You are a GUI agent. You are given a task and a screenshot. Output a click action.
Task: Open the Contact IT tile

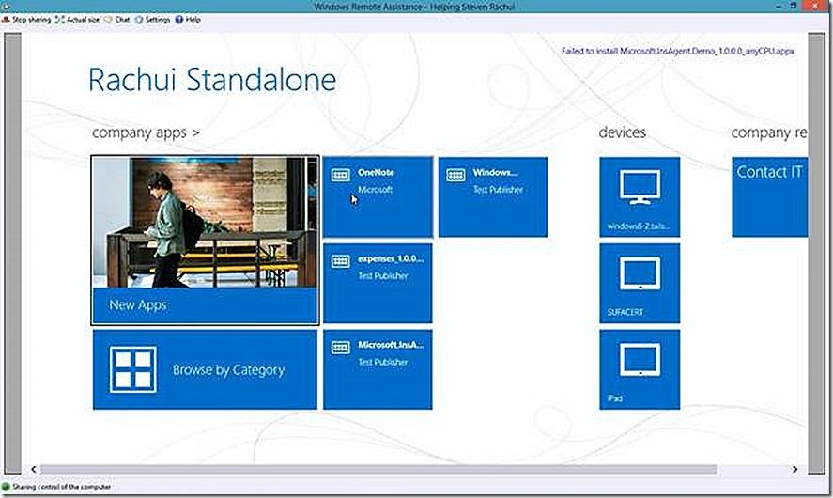[x=770, y=196]
